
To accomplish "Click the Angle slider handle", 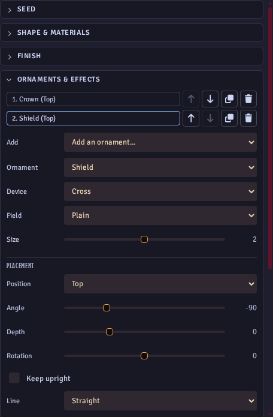I will click(x=107, y=308).
